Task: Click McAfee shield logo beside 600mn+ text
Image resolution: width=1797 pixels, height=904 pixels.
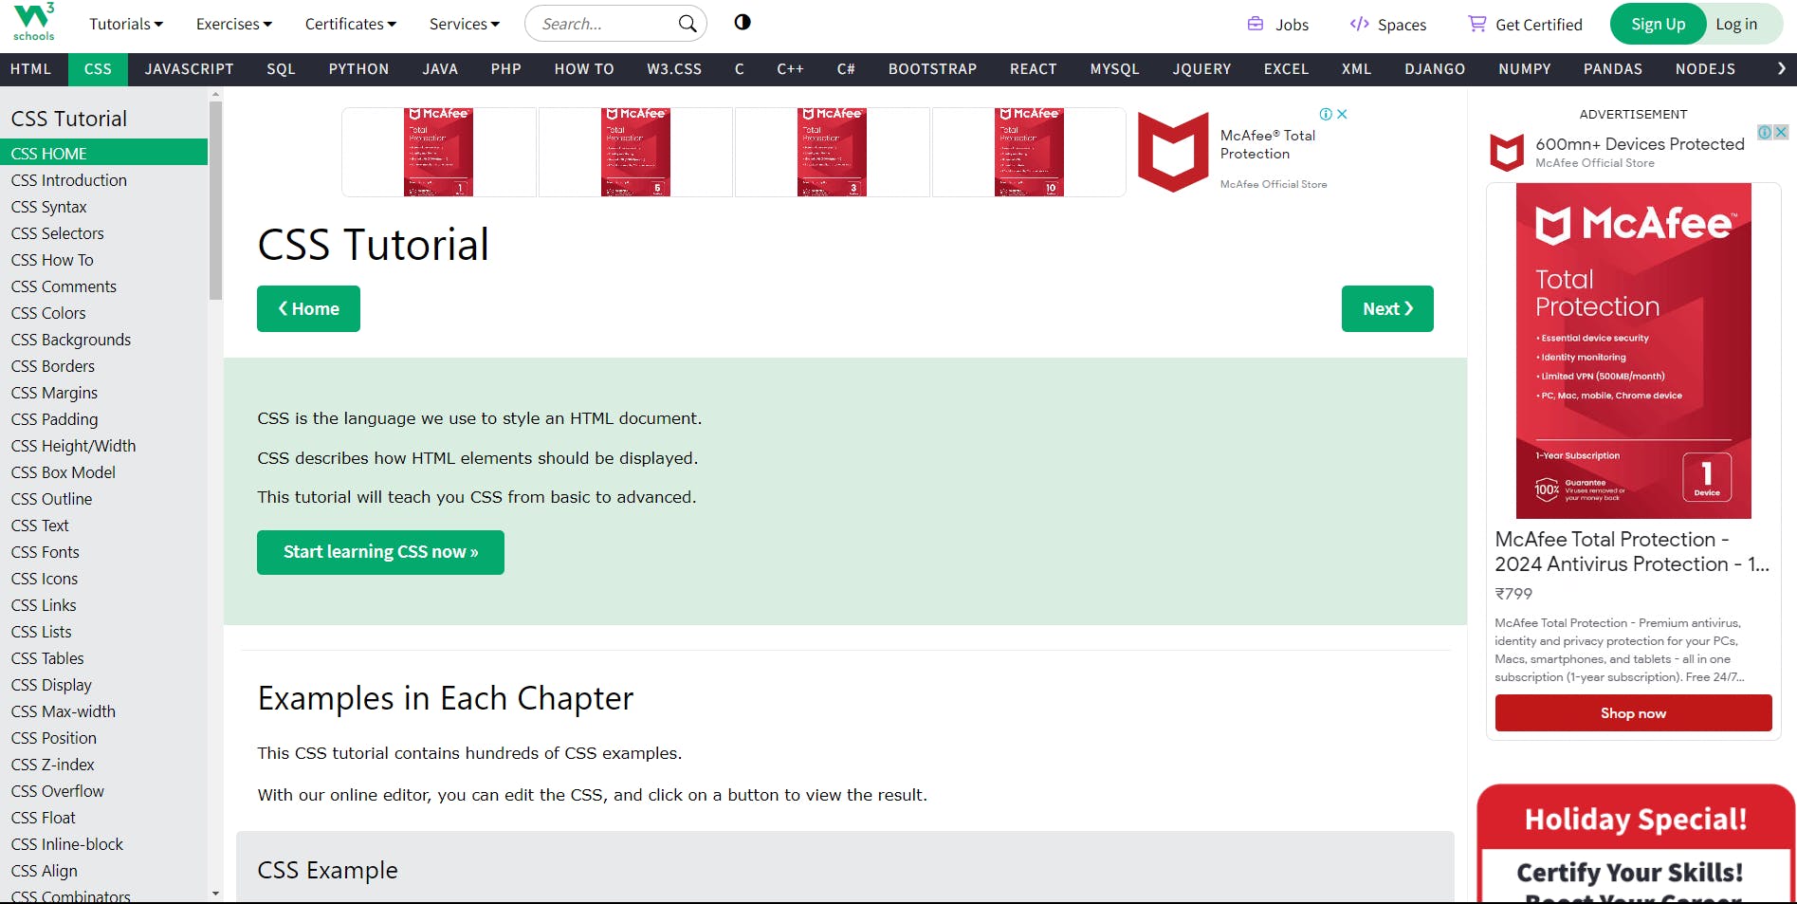Action: click(x=1507, y=152)
